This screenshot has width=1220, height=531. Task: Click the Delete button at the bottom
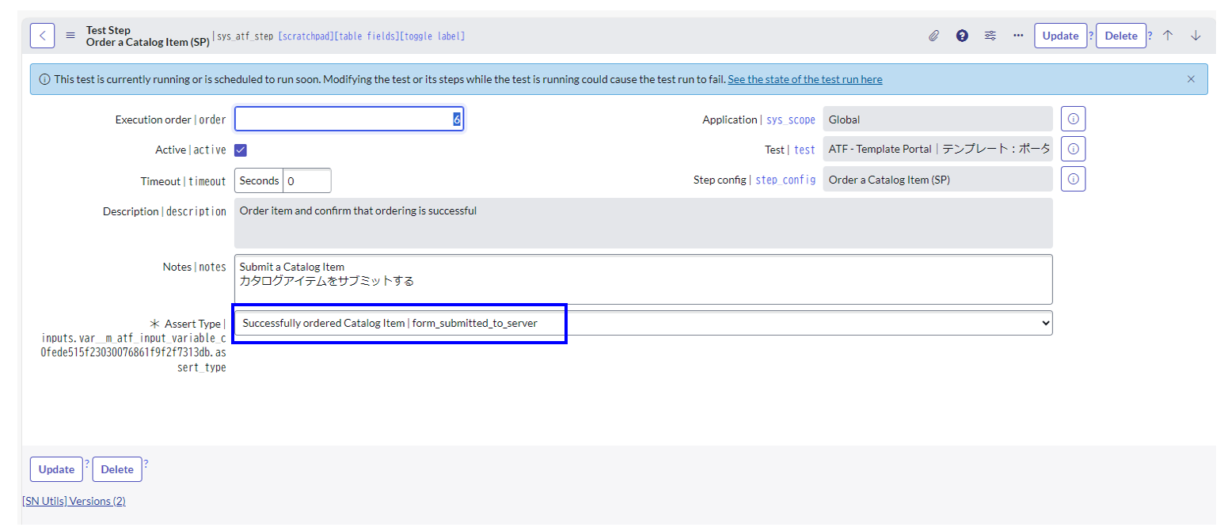(116, 471)
